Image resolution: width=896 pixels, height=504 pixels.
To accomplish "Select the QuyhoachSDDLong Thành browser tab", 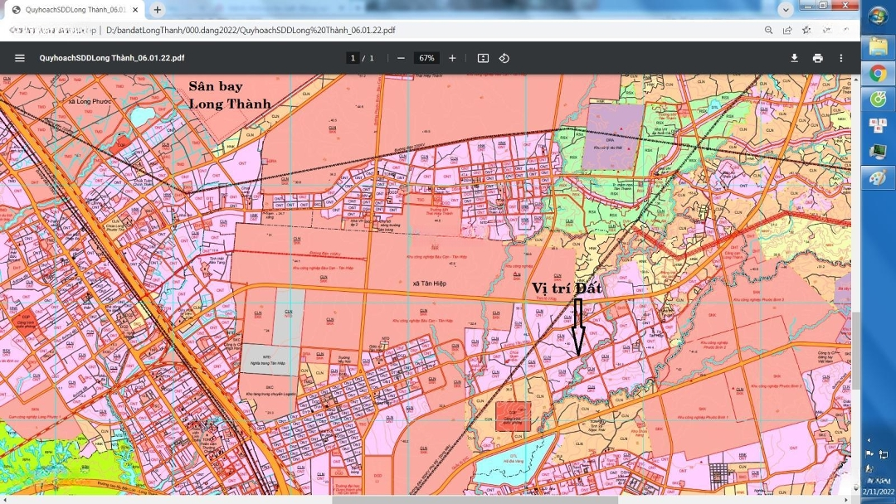I will (71, 10).
